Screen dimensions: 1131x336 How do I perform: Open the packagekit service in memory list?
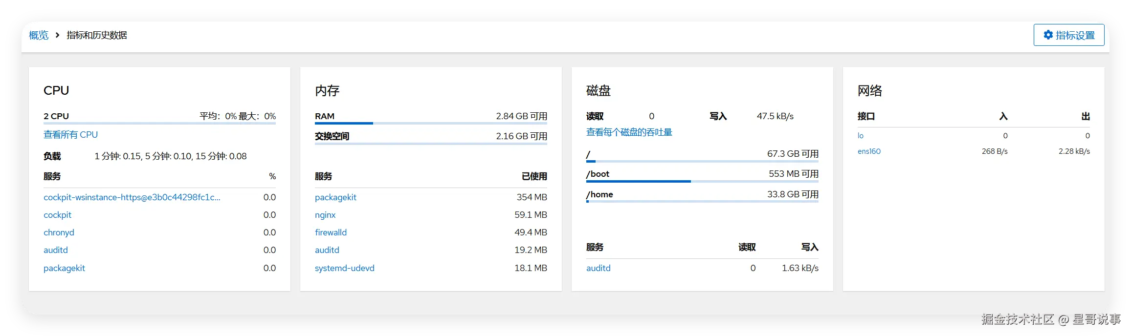click(335, 197)
